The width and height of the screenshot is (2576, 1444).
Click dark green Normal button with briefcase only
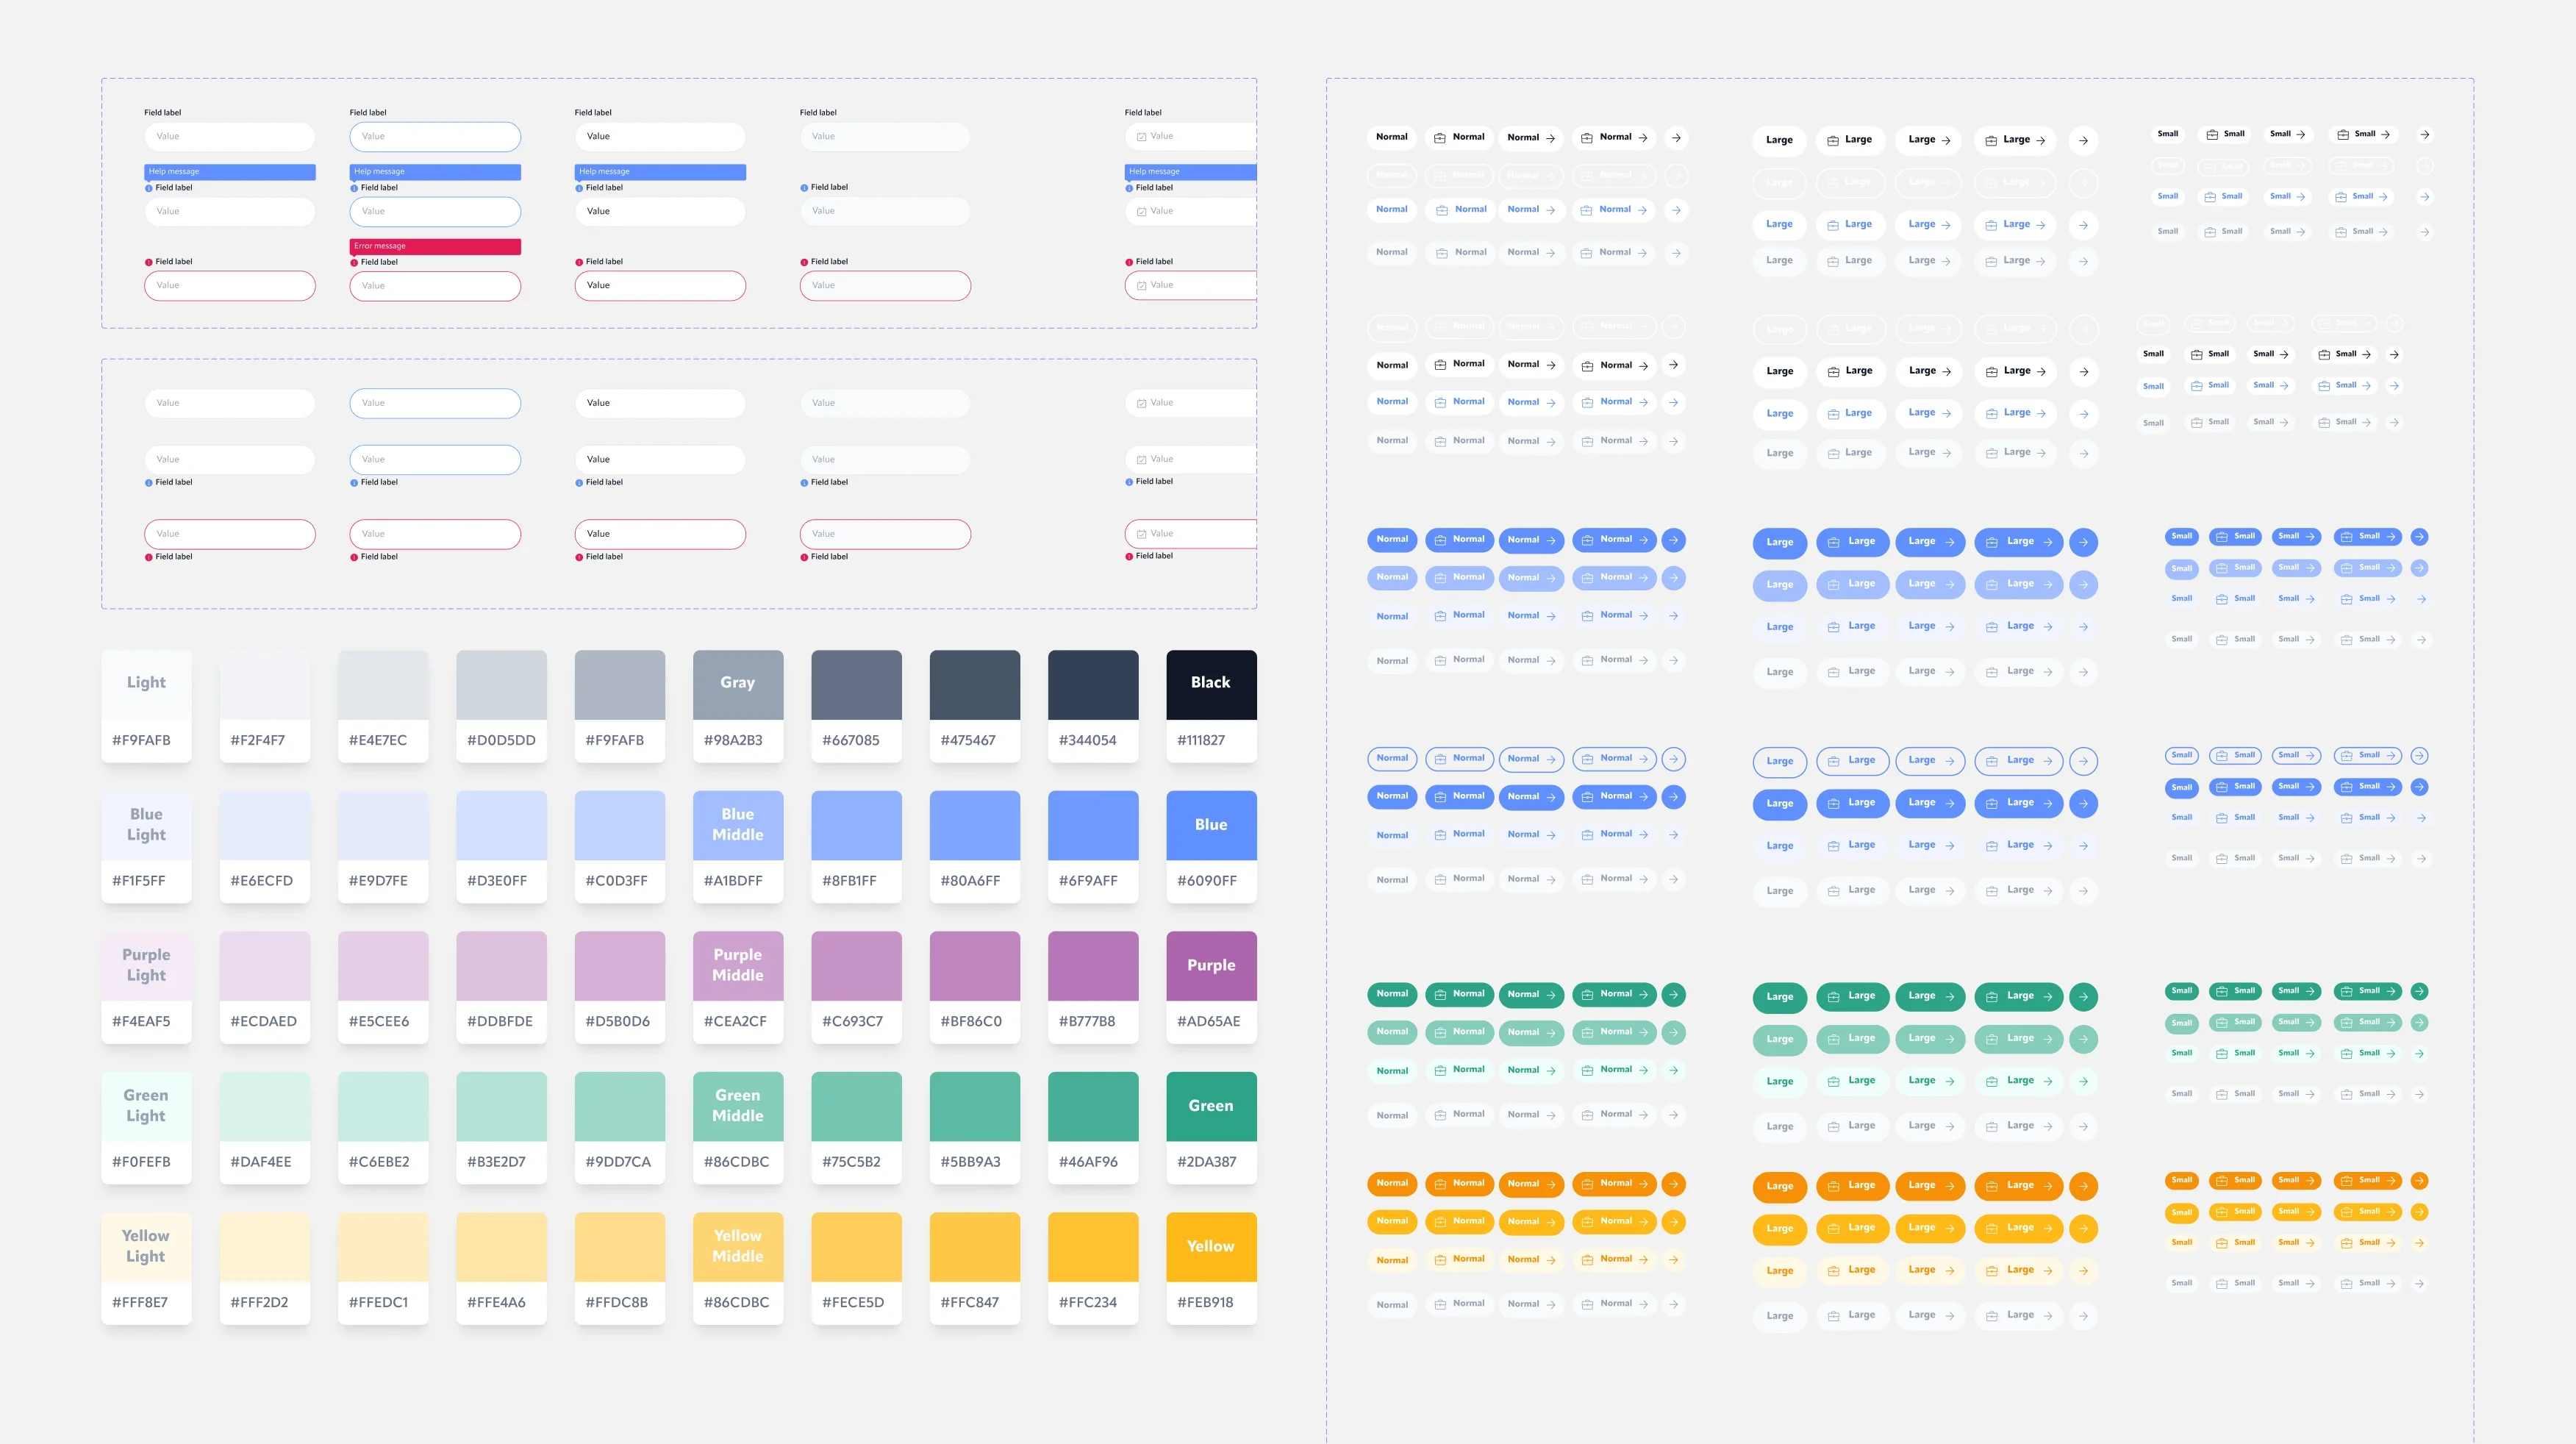[x=1460, y=995]
